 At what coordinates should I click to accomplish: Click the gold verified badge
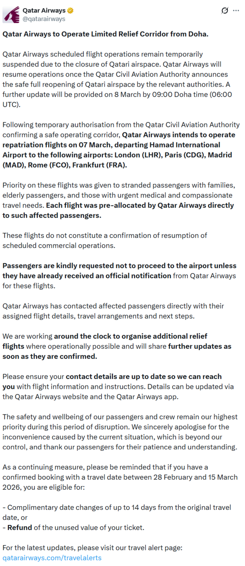click(x=70, y=11)
